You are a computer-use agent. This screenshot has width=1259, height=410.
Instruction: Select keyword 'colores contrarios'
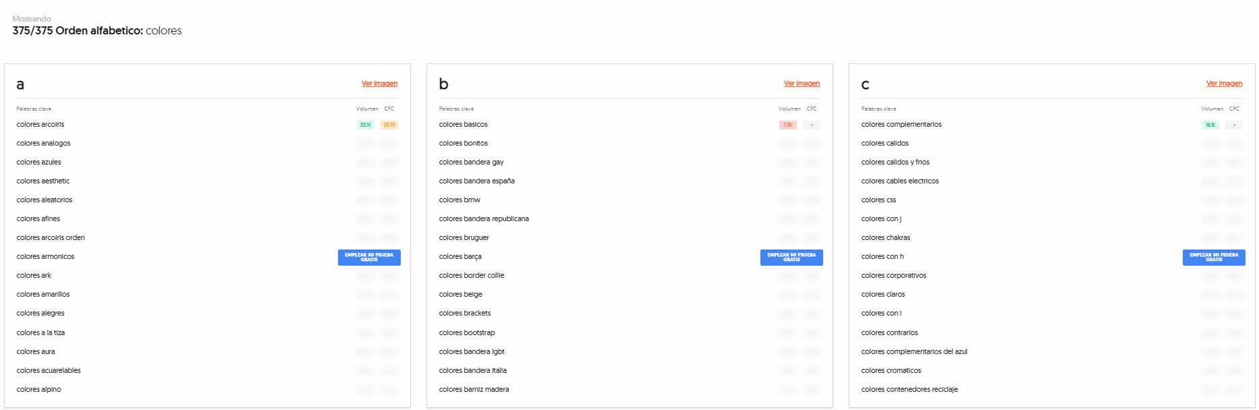click(889, 333)
